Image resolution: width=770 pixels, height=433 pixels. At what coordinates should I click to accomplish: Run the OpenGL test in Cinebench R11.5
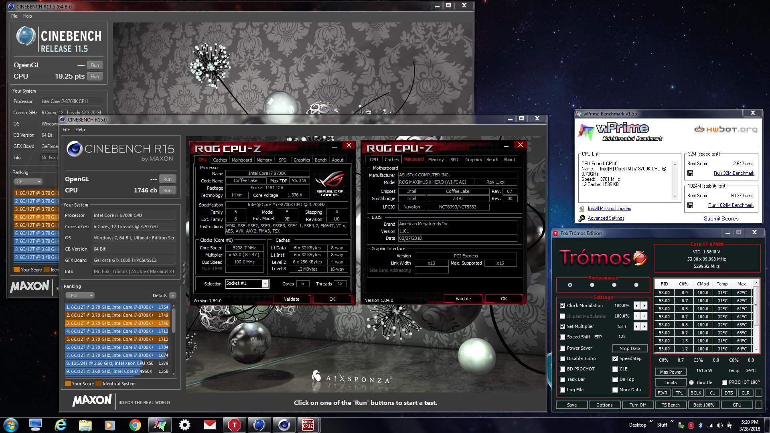point(95,65)
